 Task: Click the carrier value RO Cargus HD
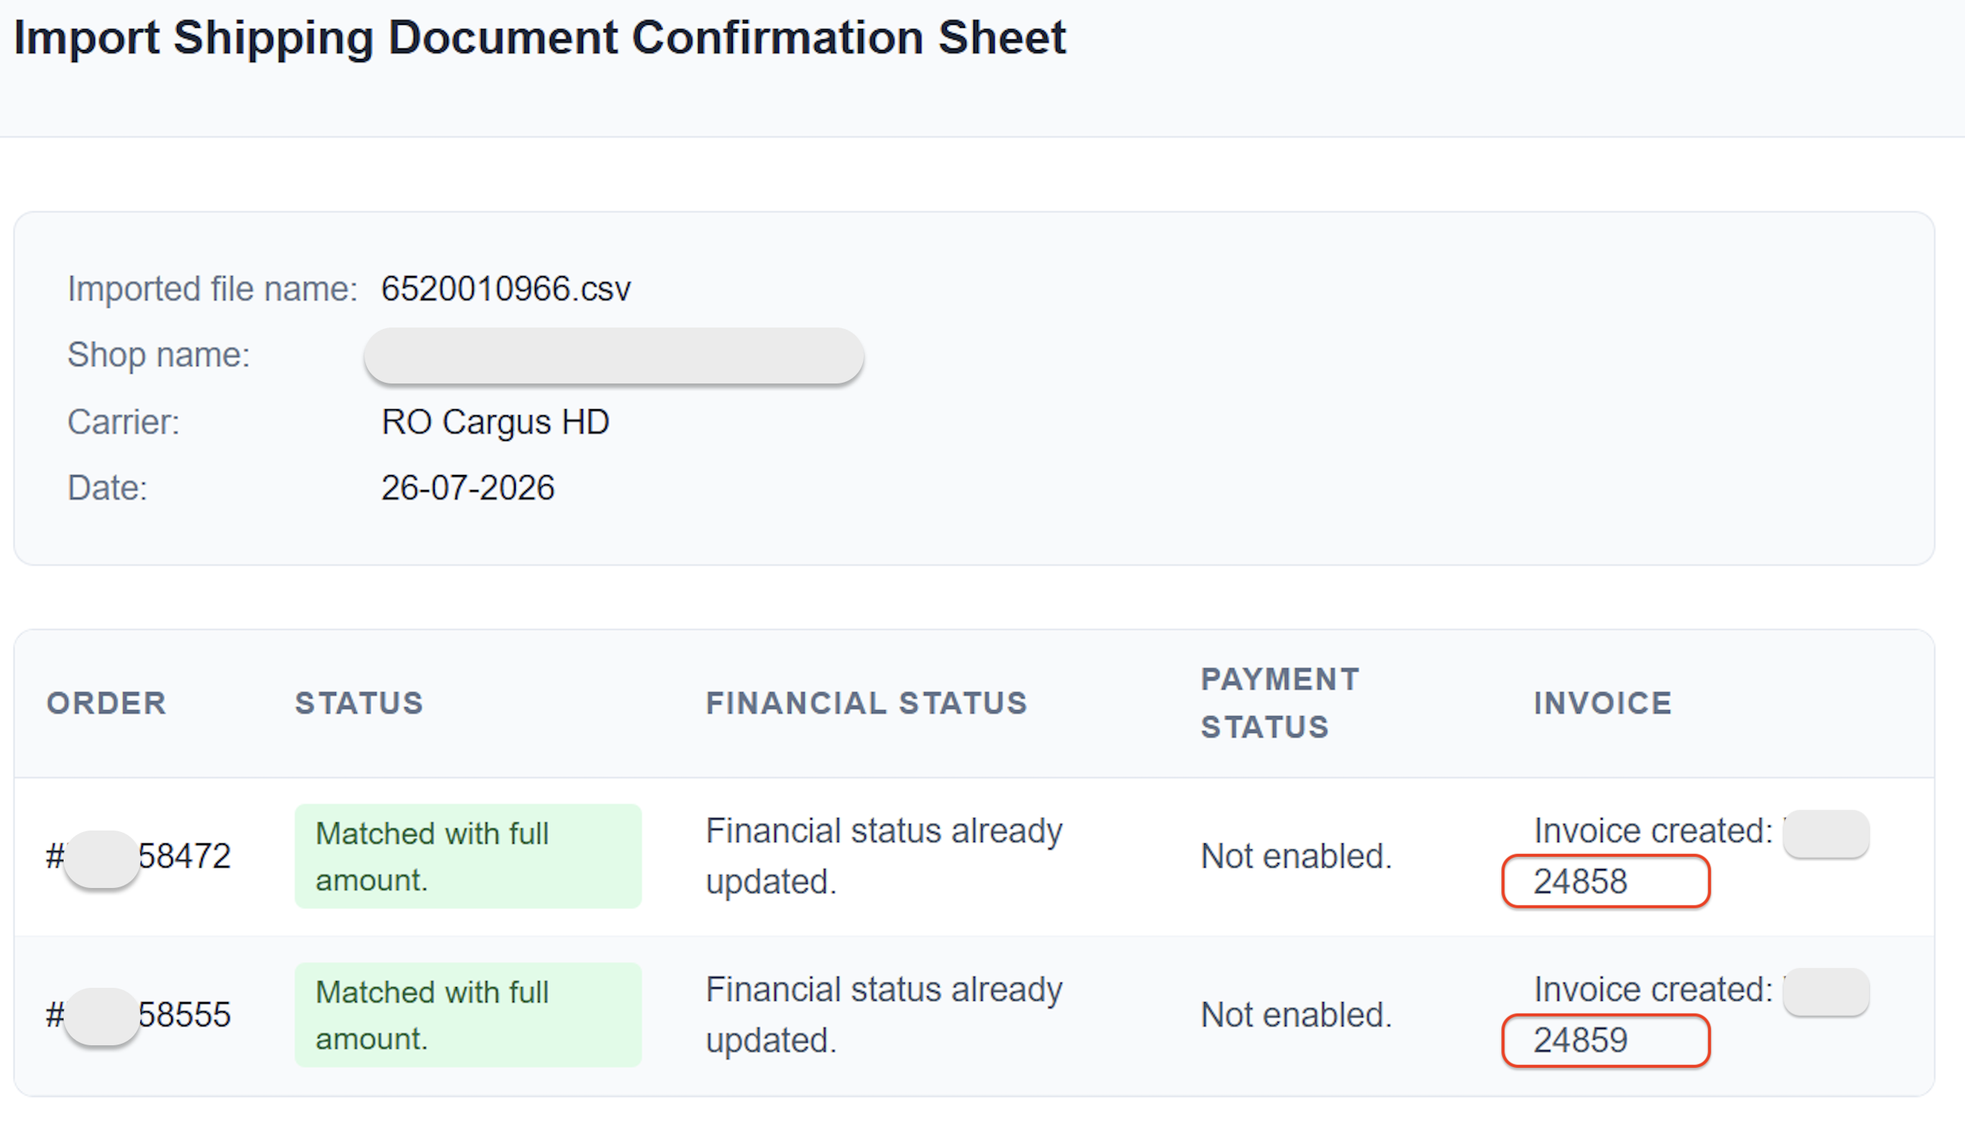click(x=495, y=422)
